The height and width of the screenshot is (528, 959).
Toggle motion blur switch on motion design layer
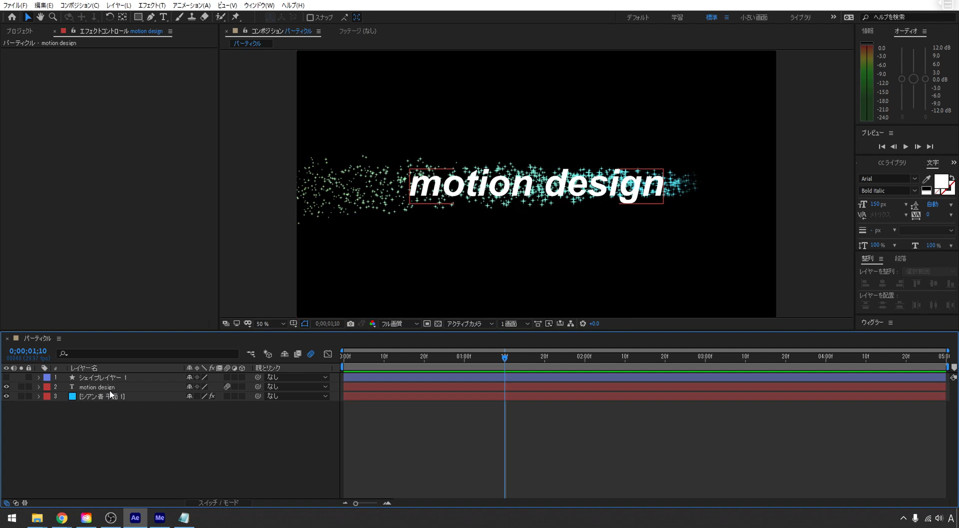point(227,387)
